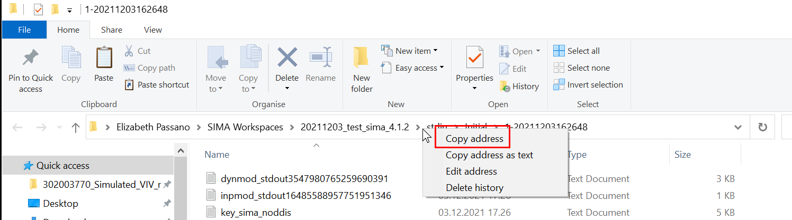This screenshot has width=792, height=220.
Task: Click the History button in Open group
Action: [x=519, y=87]
